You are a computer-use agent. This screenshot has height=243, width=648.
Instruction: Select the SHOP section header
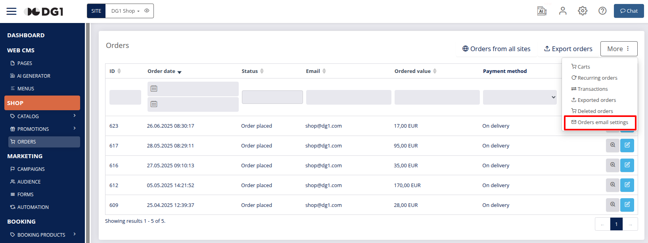coord(42,103)
